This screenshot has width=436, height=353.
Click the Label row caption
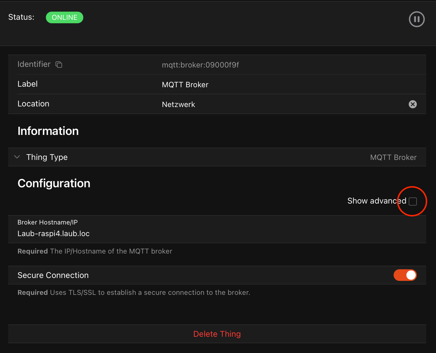coord(28,84)
